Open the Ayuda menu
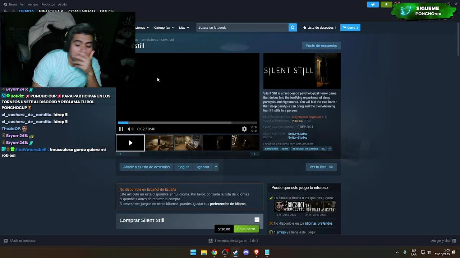460x258 pixels. (63, 4)
